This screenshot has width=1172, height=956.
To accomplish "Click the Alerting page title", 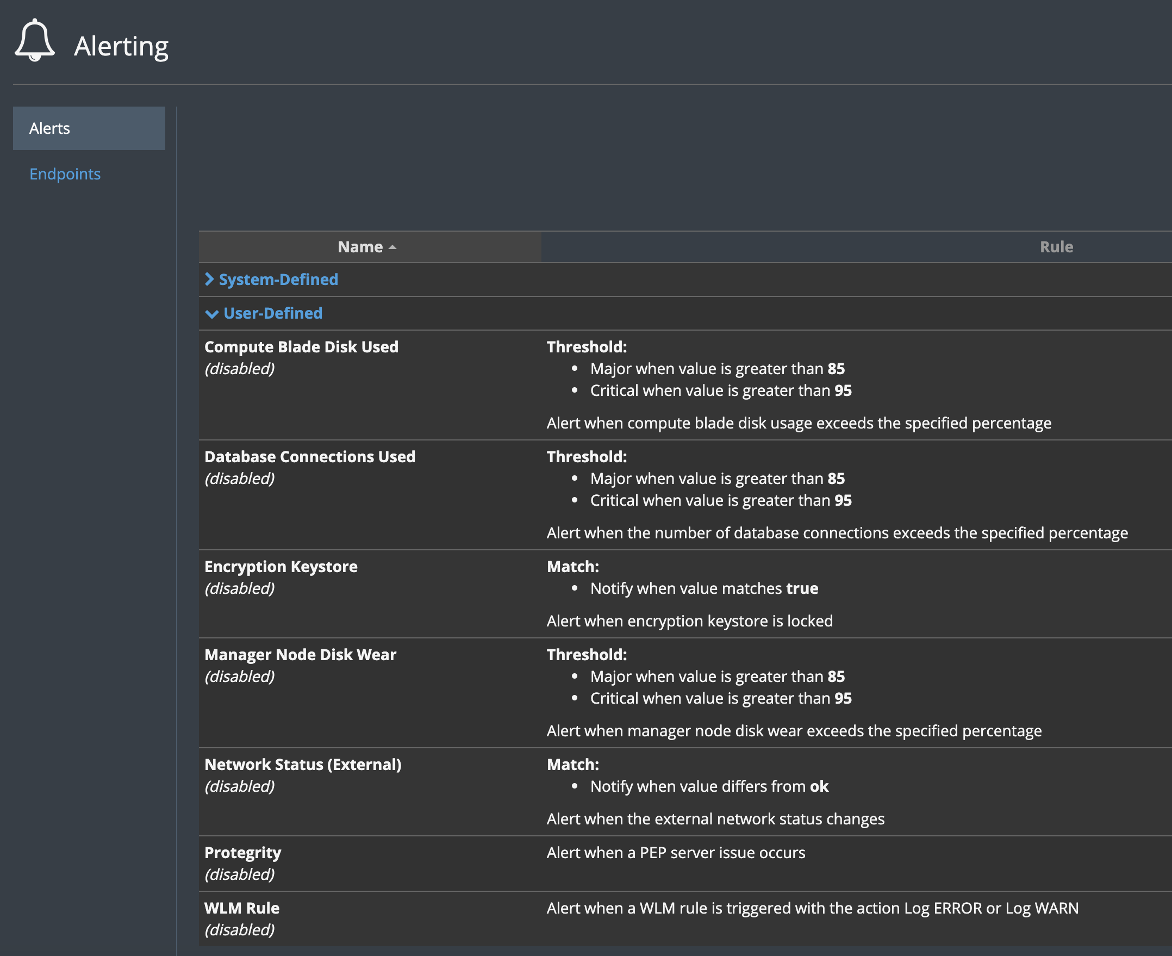I will [x=121, y=46].
